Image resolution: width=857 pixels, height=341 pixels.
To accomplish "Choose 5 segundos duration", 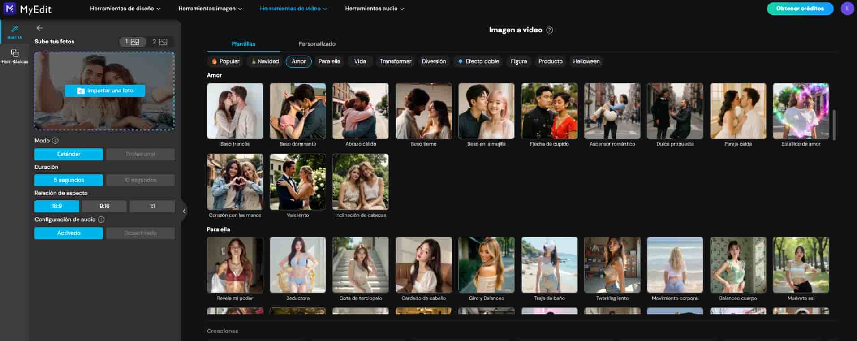I will click(69, 180).
